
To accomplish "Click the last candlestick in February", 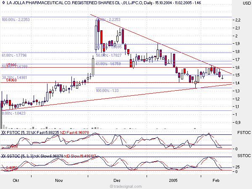I will (223, 77).
